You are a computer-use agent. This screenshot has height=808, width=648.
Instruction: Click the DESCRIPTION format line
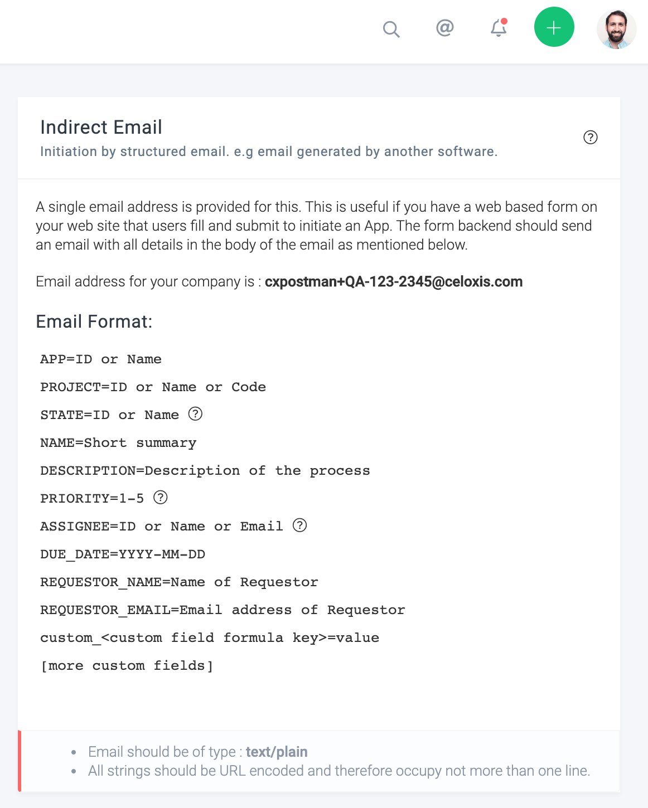coord(205,471)
